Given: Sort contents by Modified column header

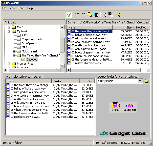Looking at the screenshot, I should tap(142, 27).
